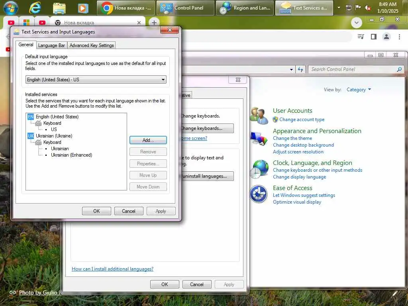Screen dimensions: 408x306
Task: Click Change keyboards... button in Region dialog
Action: pos(207,128)
